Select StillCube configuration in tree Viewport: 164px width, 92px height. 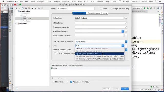pyautogui.click(x=26, y=14)
